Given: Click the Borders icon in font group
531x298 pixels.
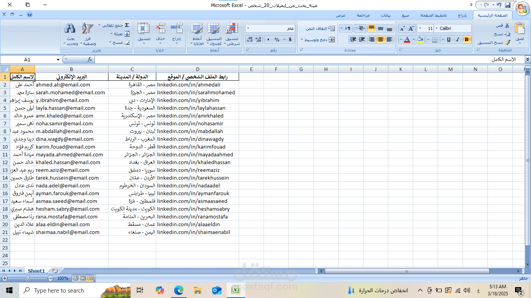Looking at the screenshot, I should click(x=435, y=39).
